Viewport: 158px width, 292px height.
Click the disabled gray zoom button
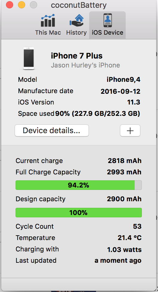[34, 5]
